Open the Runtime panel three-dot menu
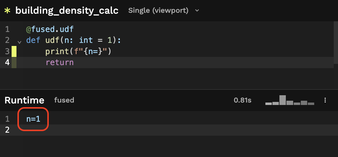The image size is (338, 157). click(x=325, y=100)
